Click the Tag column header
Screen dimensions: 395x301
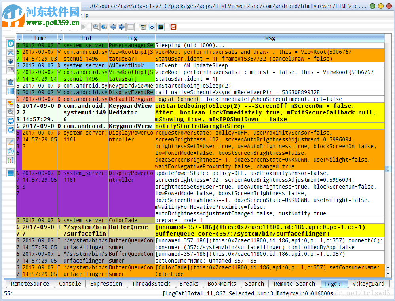[x=132, y=38]
